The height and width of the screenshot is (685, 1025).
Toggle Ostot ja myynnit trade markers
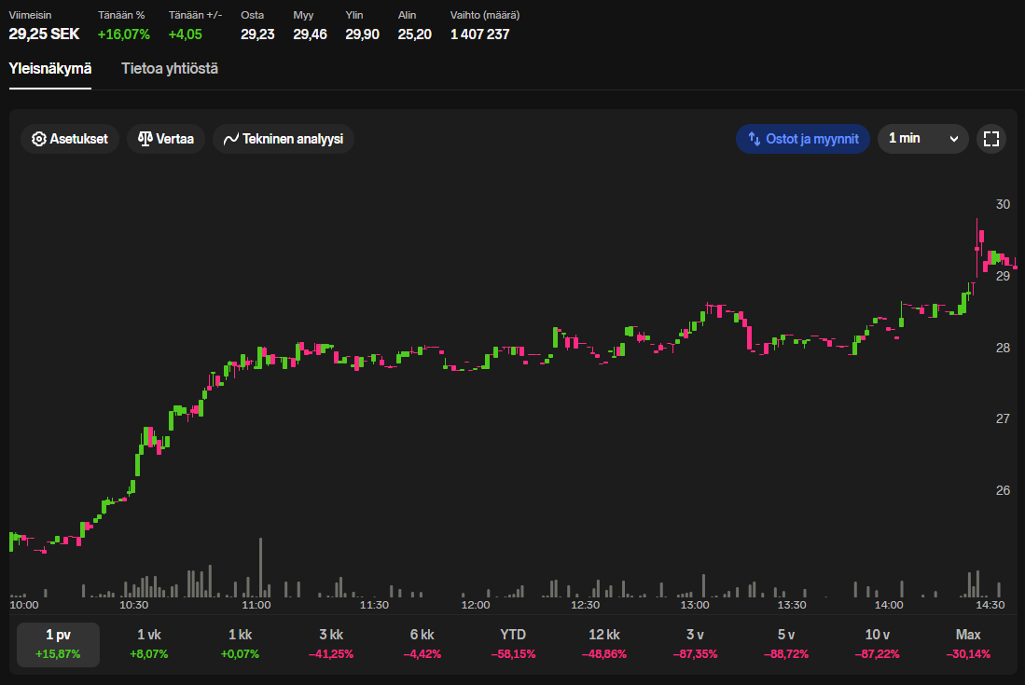(803, 139)
